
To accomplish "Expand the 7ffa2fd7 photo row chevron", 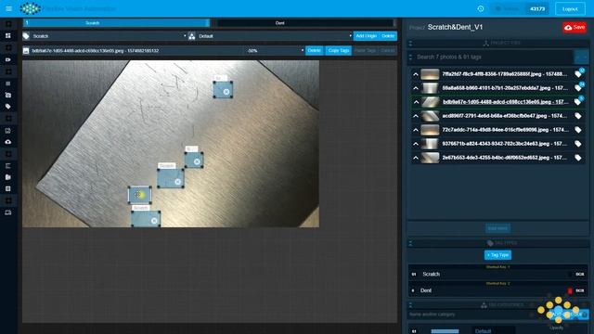I will (x=416, y=74).
